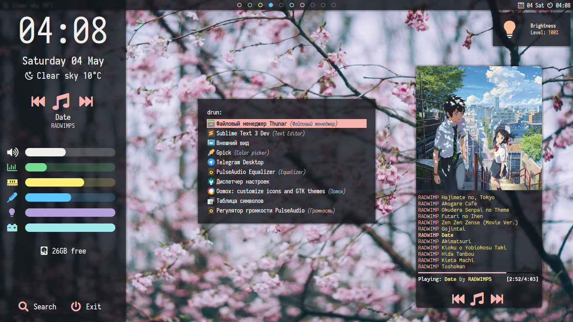Click the cyan battery level bar
The height and width of the screenshot is (322, 573).
tap(70, 228)
